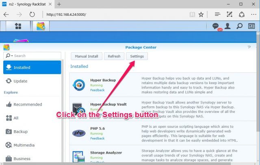Click the Hyper Backup package title
The width and height of the screenshot is (260, 165).
pyautogui.click(x=103, y=80)
